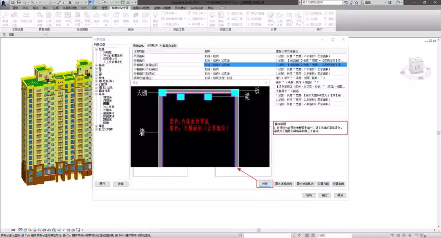Collapse the 装饰 tree node
Viewport: 441px width, 238px height.
(96, 94)
